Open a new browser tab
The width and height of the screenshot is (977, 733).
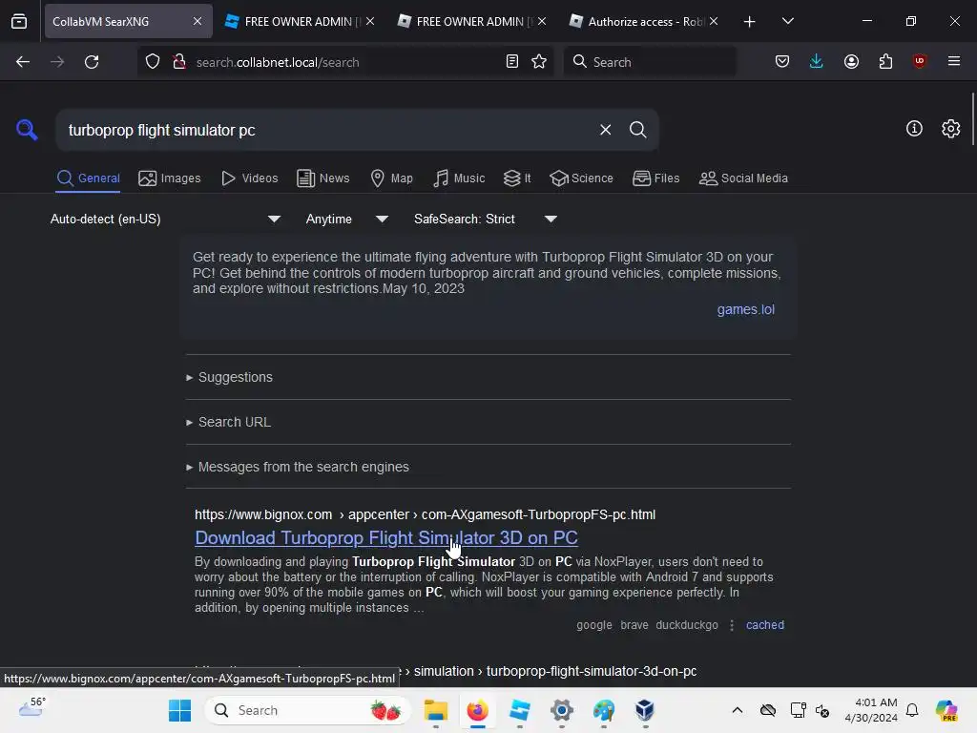pyautogui.click(x=749, y=22)
